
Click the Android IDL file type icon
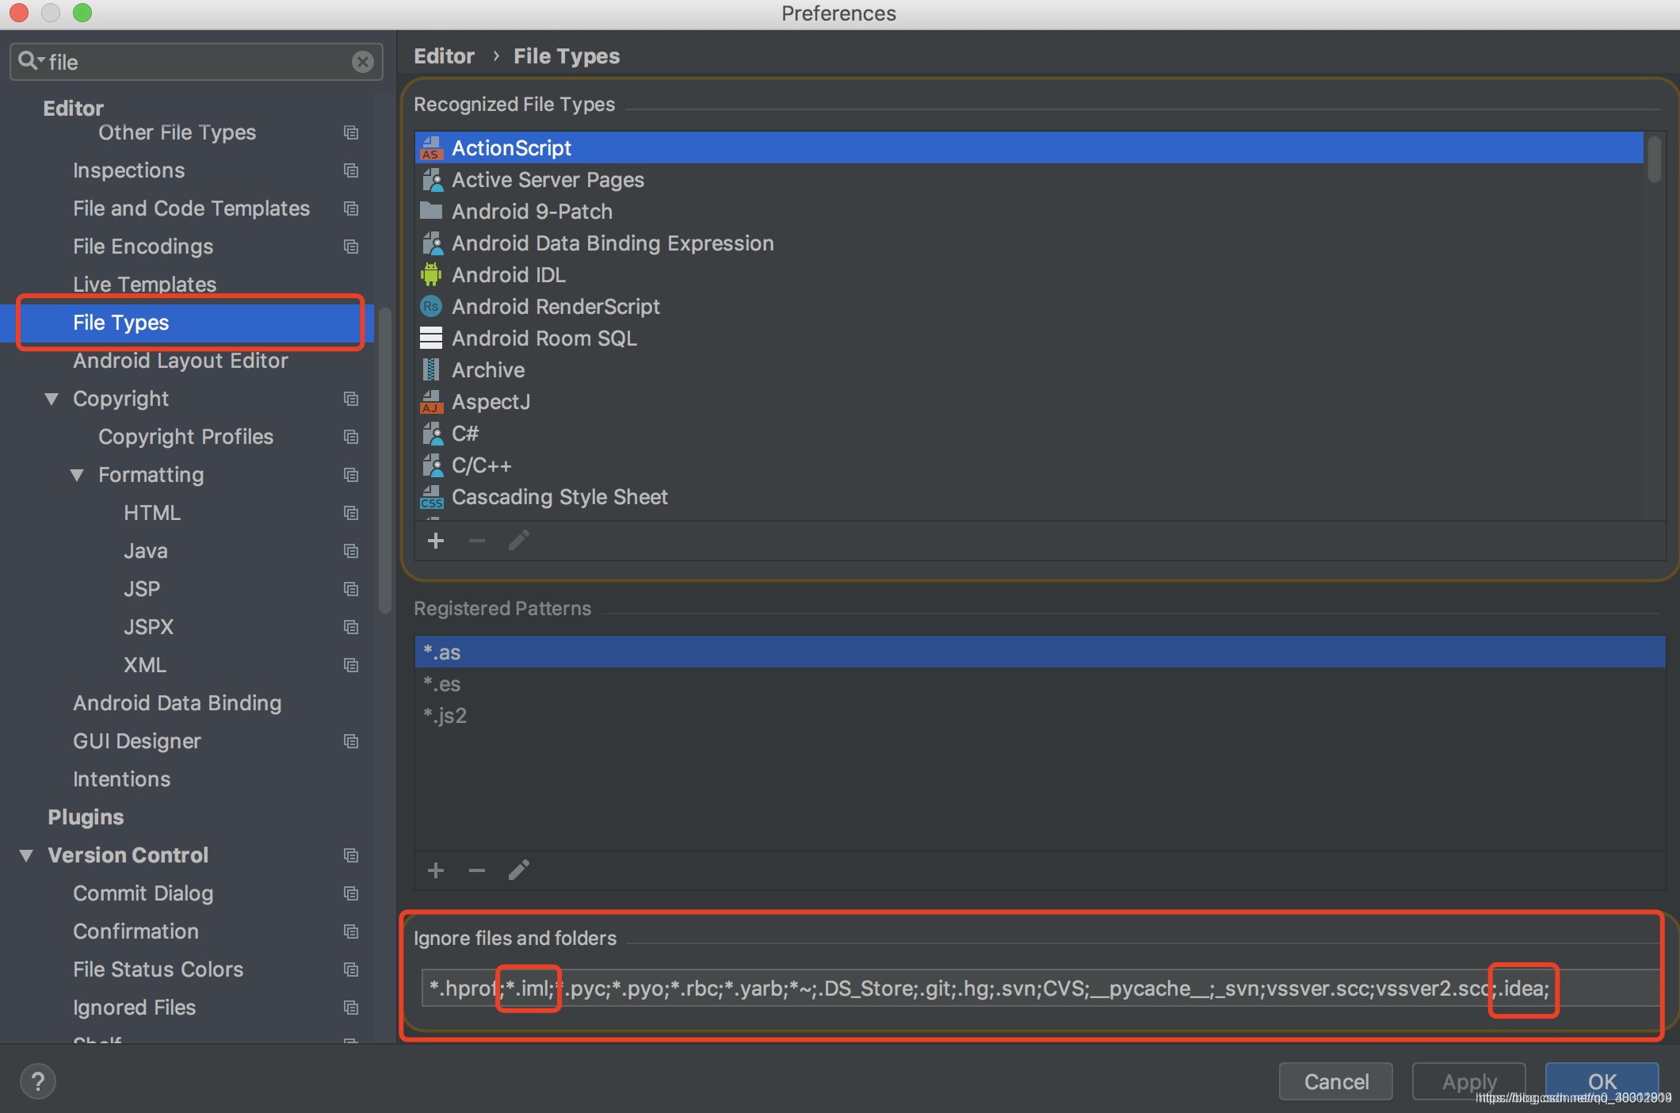(431, 274)
